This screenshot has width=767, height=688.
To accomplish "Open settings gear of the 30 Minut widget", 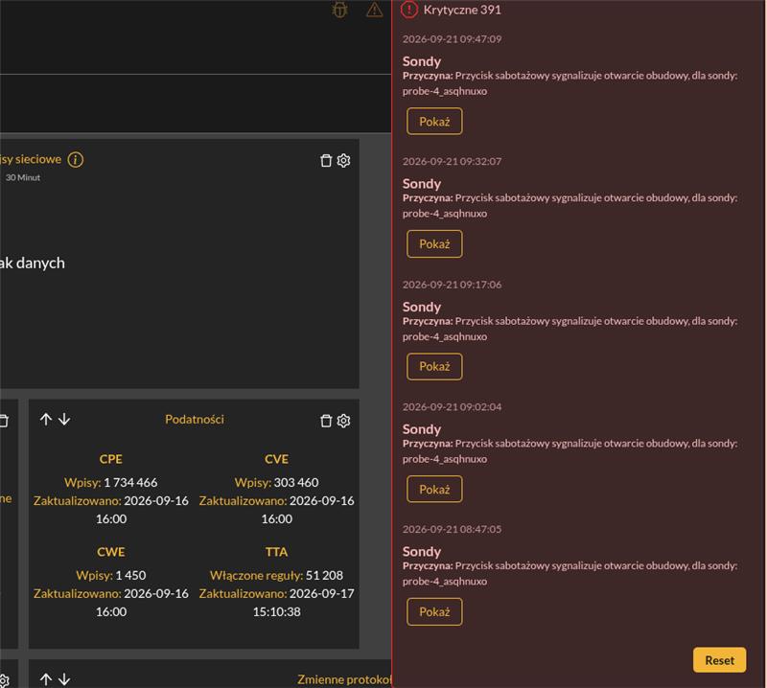I will [x=344, y=160].
